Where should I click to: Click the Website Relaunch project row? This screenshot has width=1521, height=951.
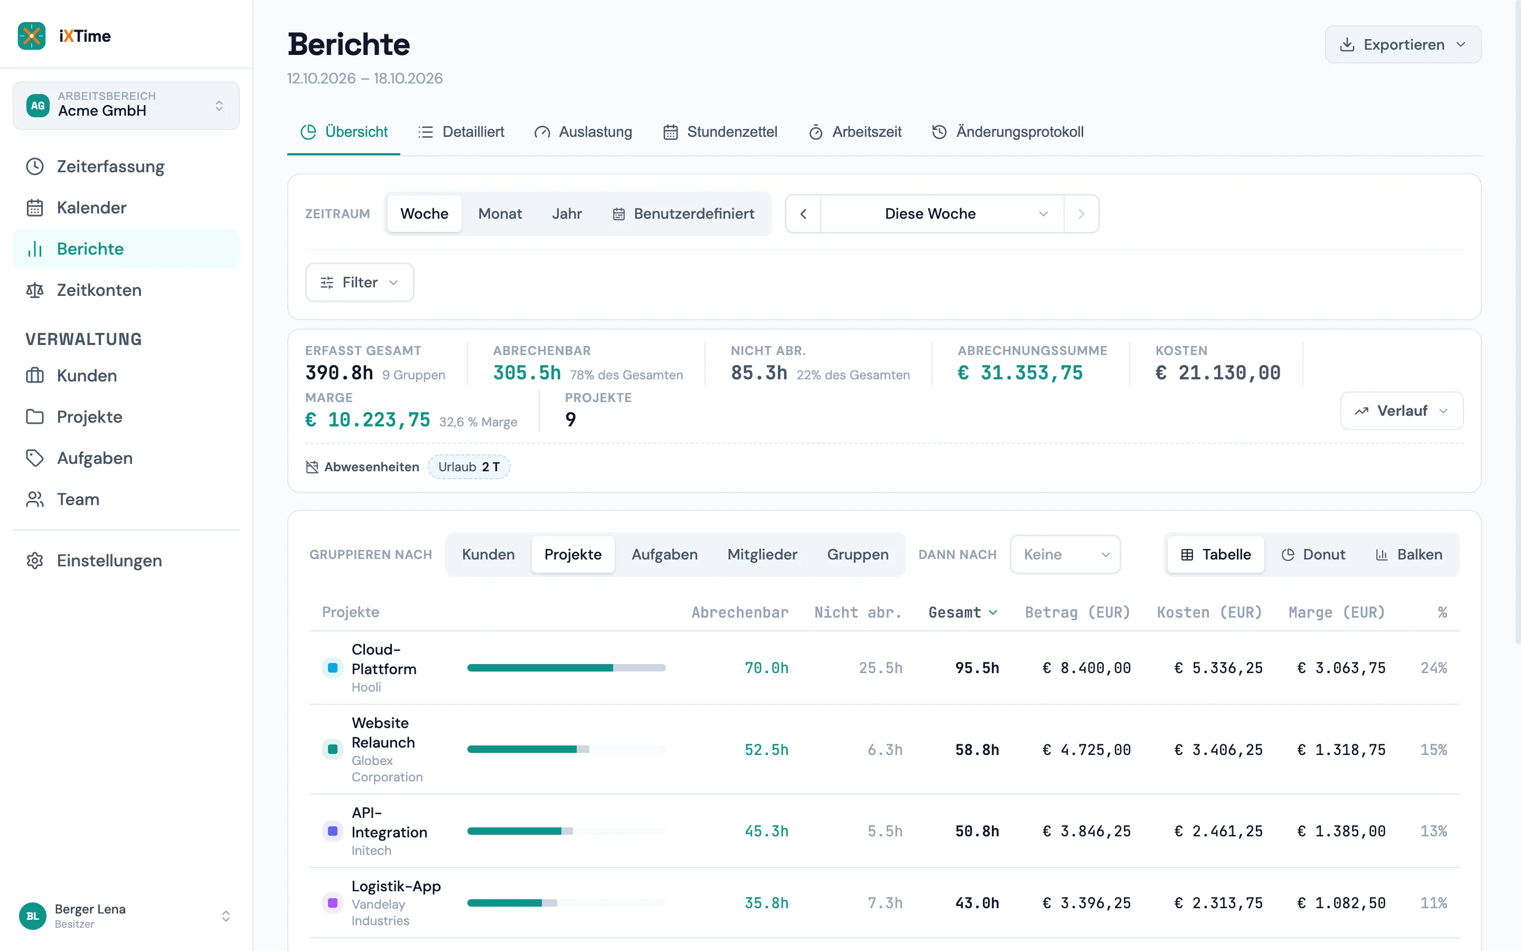(x=884, y=750)
